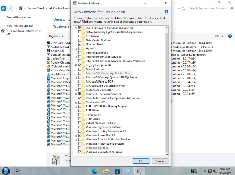This screenshot has height=175, width=235.
Task: Click the blue help icon in Programs and Features
Action: pyautogui.click(x=230, y=36)
